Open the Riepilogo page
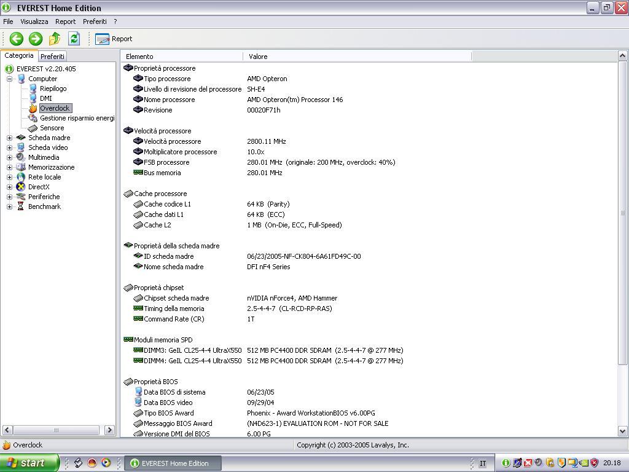The image size is (629, 472). (53, 88)
